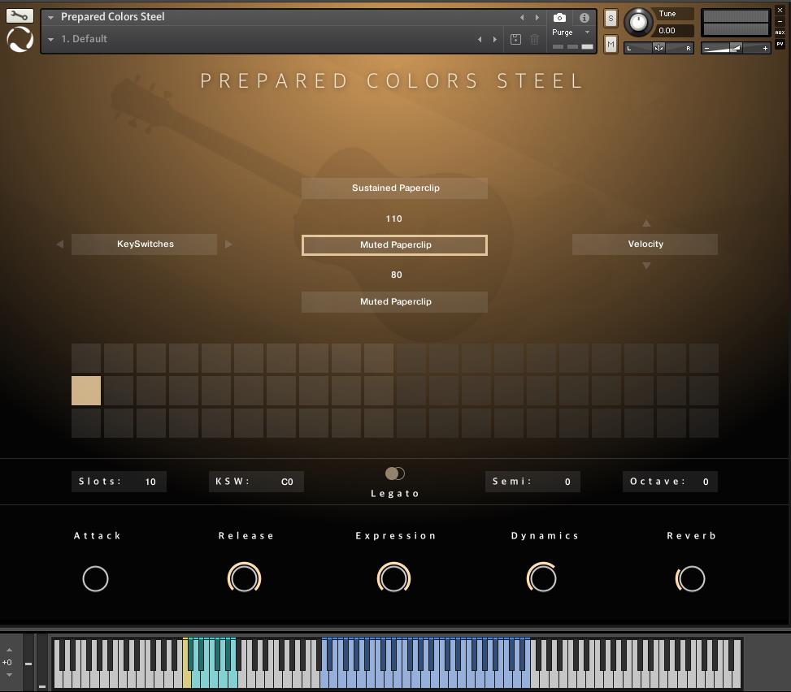
Task: Click the highlighted tan slot in grid
Action: pyautogui.click(x=86, y=391)
